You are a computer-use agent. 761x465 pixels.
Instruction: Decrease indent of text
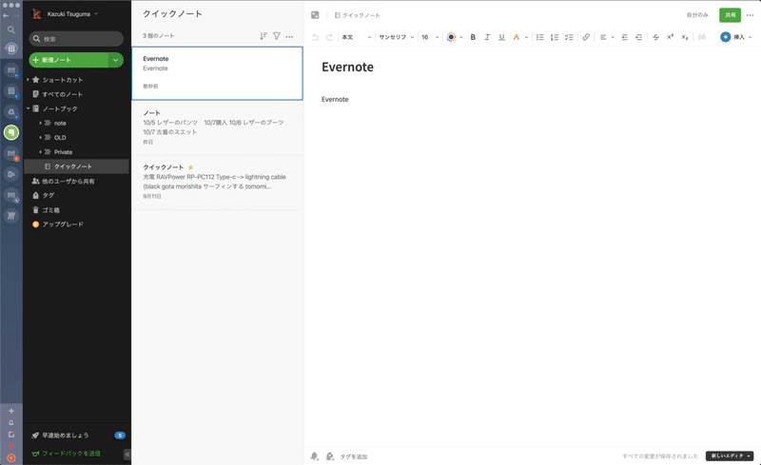tap(638, 37)
